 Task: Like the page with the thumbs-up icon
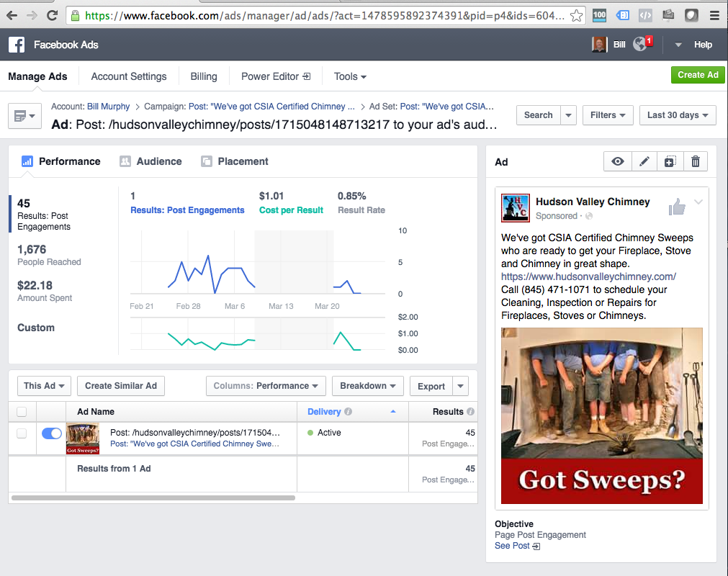677,207
